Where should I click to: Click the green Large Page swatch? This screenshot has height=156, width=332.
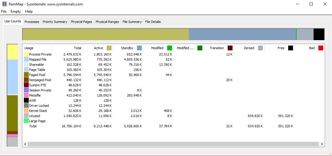click(26, 121)
